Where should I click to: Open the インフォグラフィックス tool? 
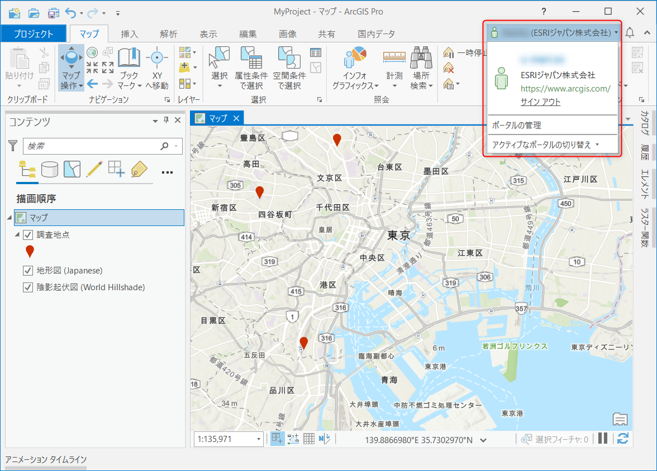pos(355,68)
